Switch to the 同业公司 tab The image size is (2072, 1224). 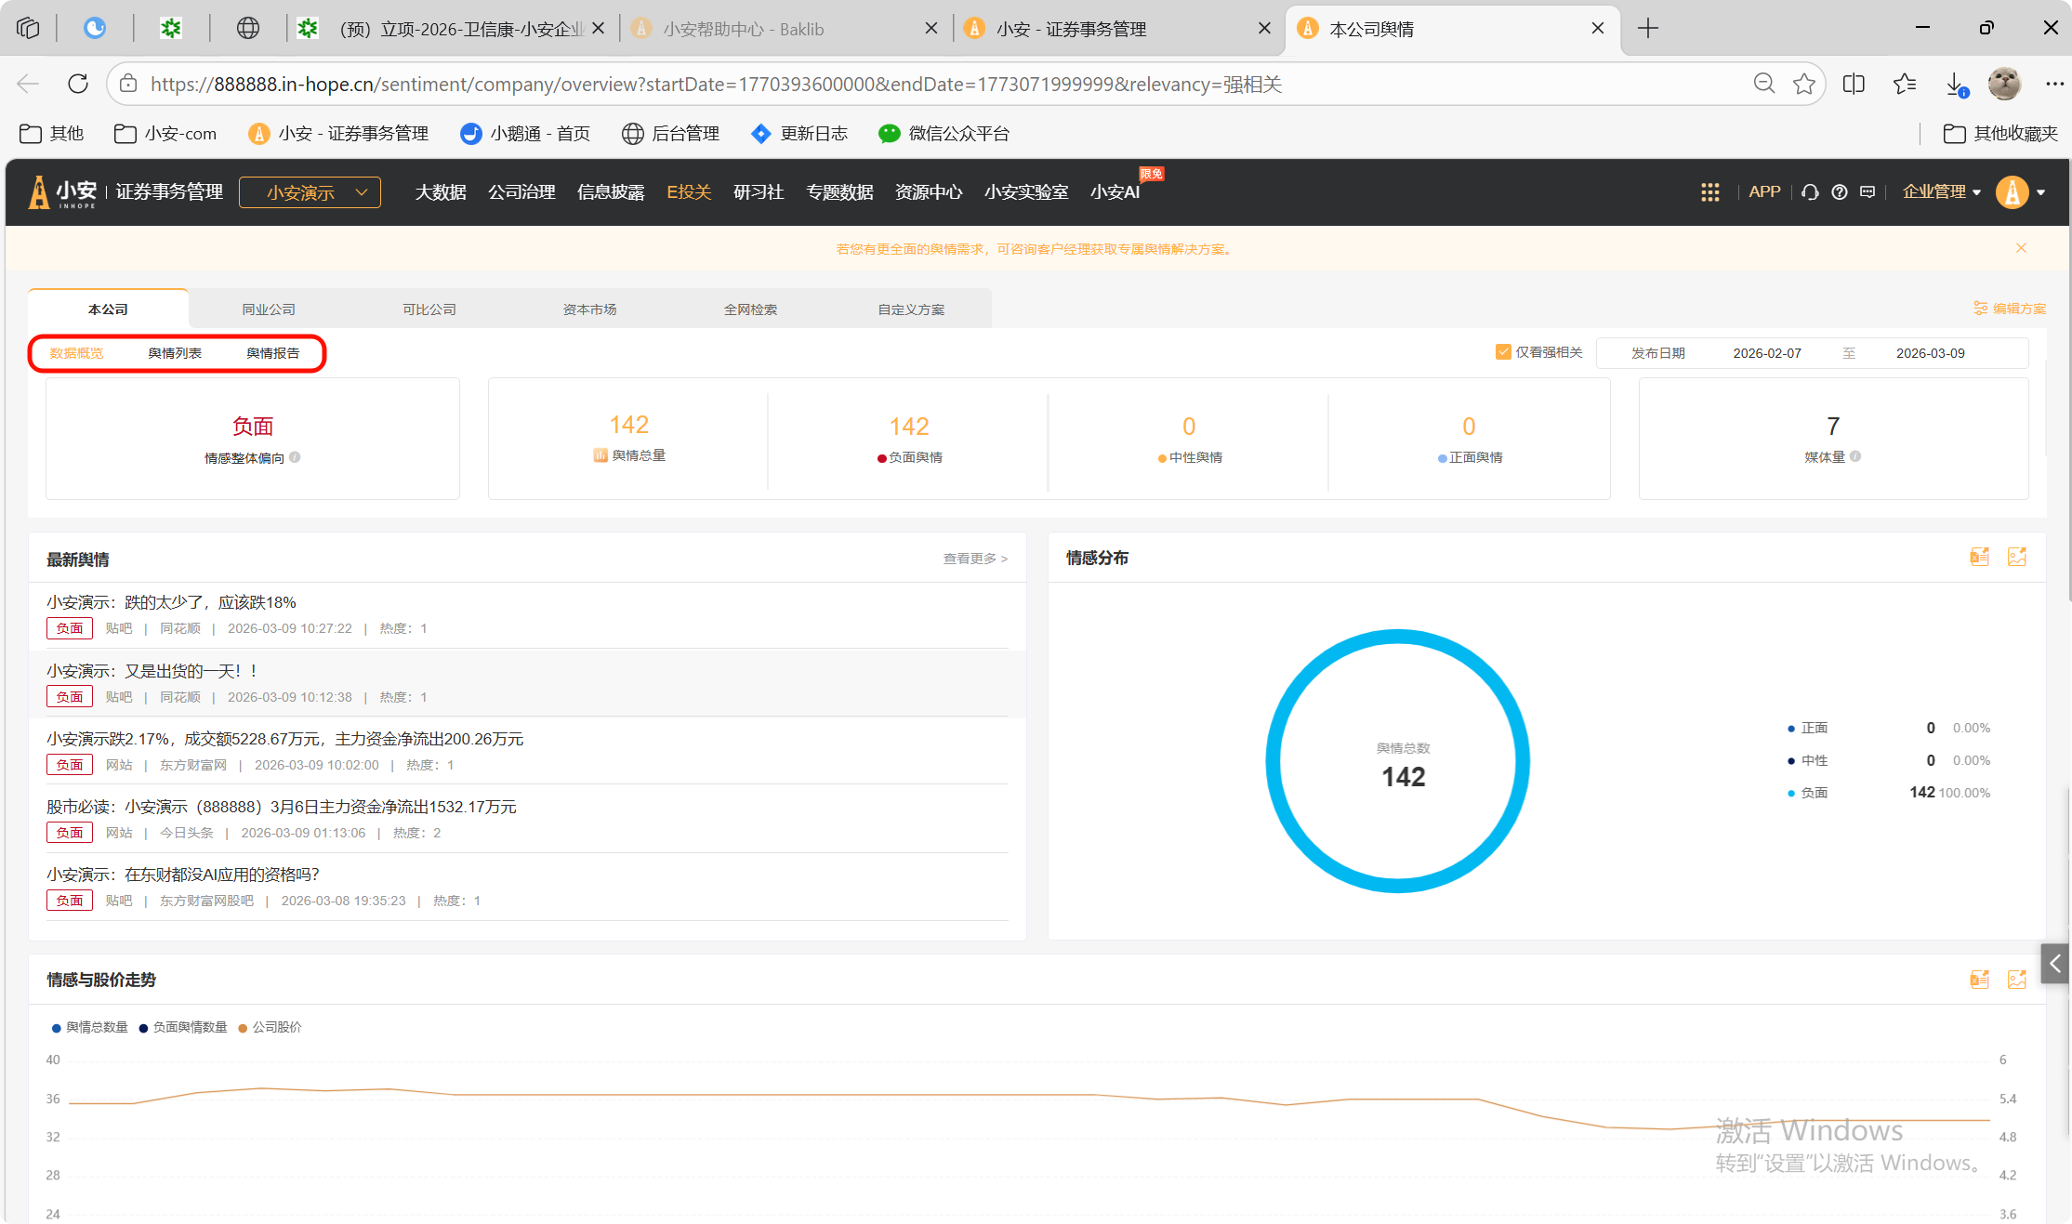point(269,309)
